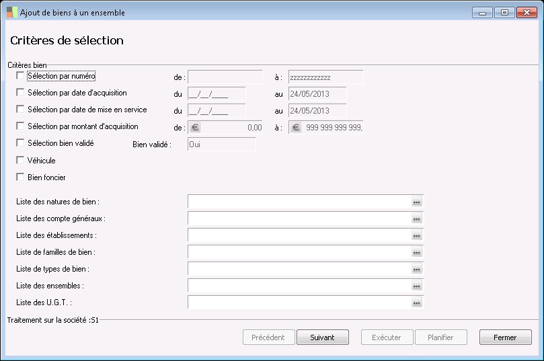Click Liste des ensembles text box
The width and height of the screenshot is (544, 361).
click(x=300, y=286)
